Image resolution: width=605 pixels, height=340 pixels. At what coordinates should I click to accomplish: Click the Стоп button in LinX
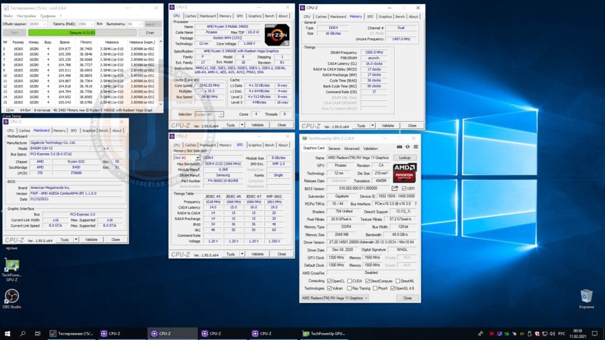[149, 33]
